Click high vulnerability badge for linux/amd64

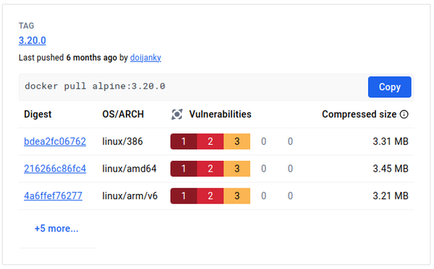pyautogui.click(x=210, y=169)
